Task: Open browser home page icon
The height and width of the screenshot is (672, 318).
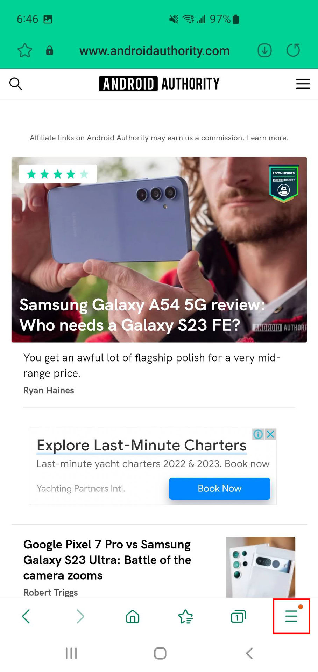Action: pyautogui.click(x=133, y=616)
